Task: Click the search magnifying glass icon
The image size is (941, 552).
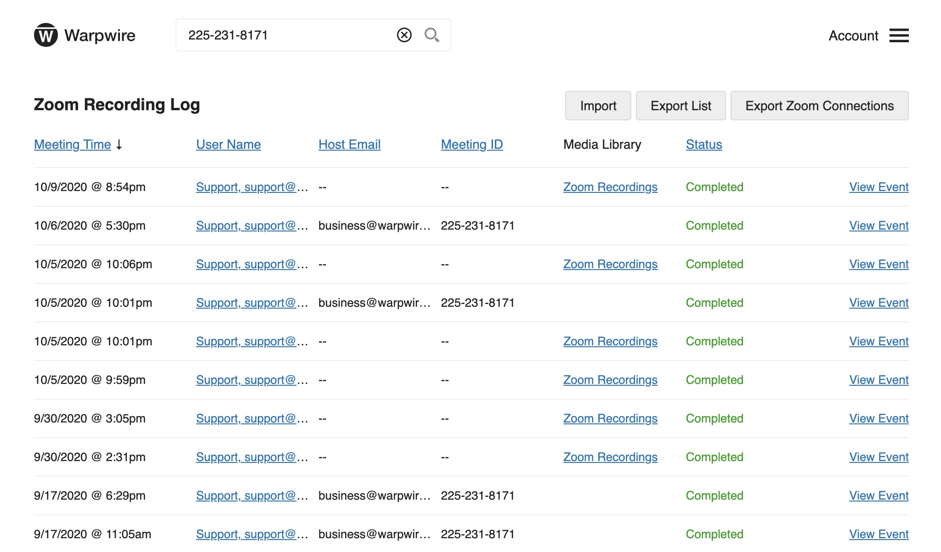Action: (x=432, y=34)
